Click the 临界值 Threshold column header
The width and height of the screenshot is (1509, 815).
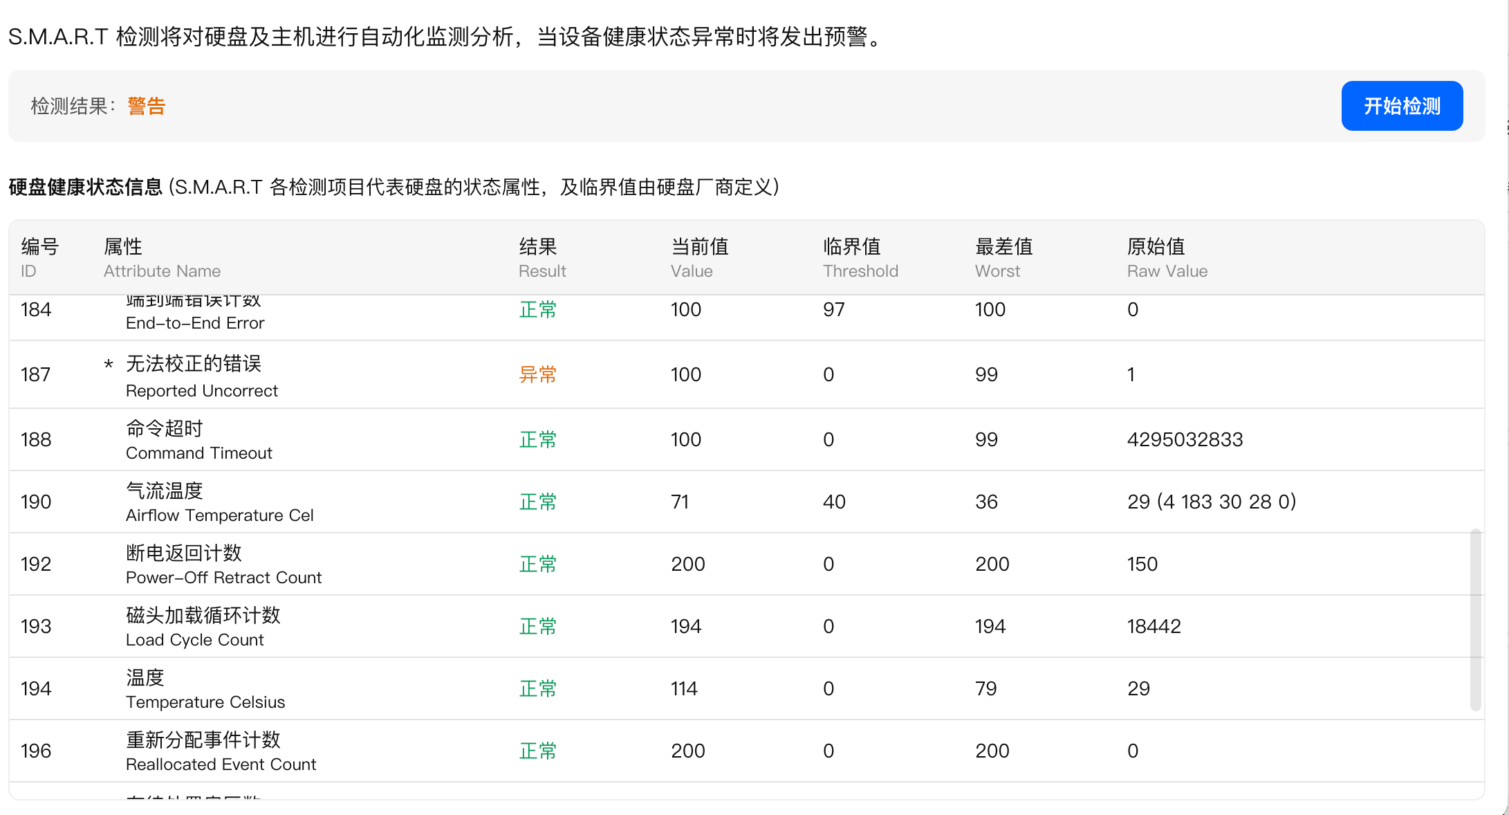(860, 258)
